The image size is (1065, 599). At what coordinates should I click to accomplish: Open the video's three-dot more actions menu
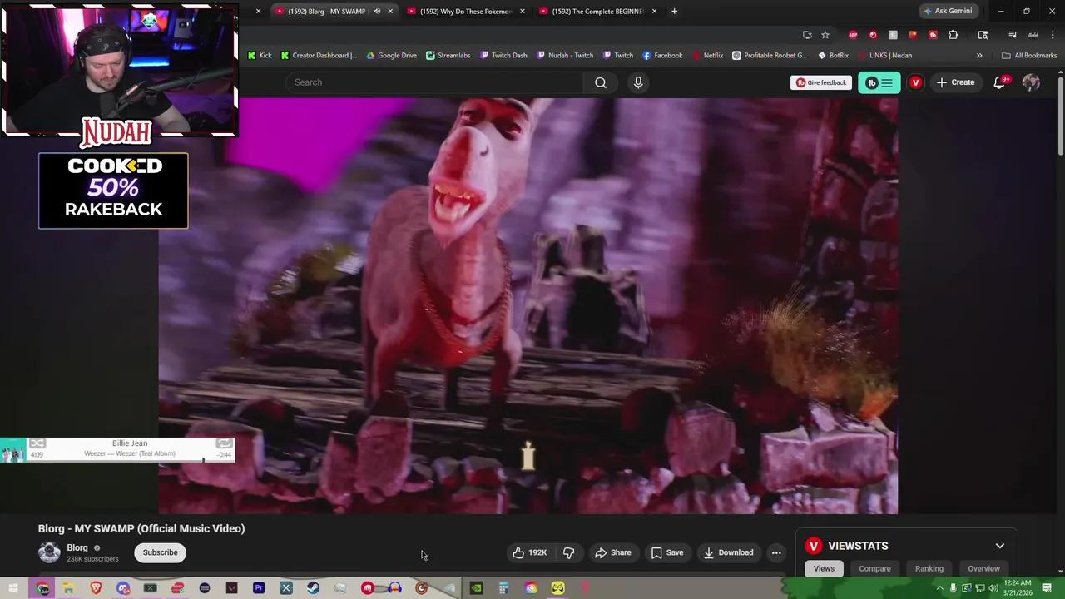click(x=775, y=552)
